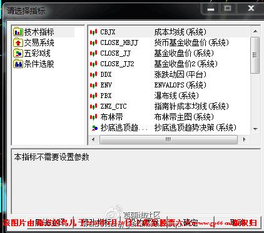264x233 pixels.
Task: Click the horizontal scroll-right arrow
Action: pyautogui.click(x=244, y=139)
